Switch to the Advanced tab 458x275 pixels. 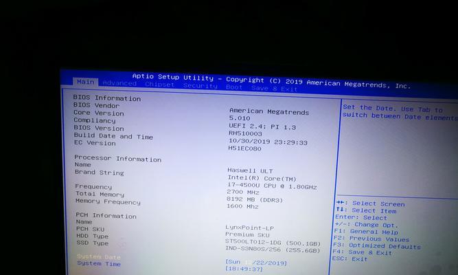(119, 83)
